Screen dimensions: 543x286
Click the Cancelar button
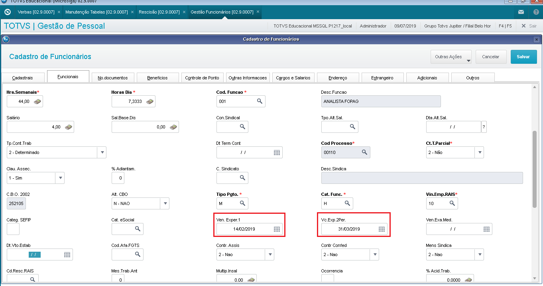[x=491, y=57]
